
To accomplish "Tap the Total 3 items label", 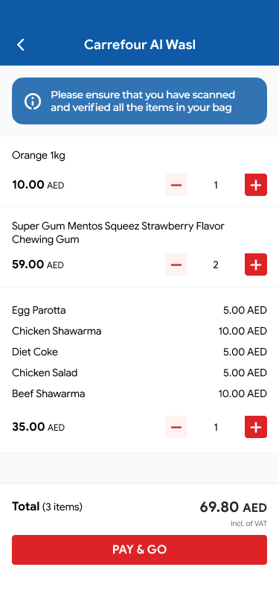I will click(x=47, y=507).
